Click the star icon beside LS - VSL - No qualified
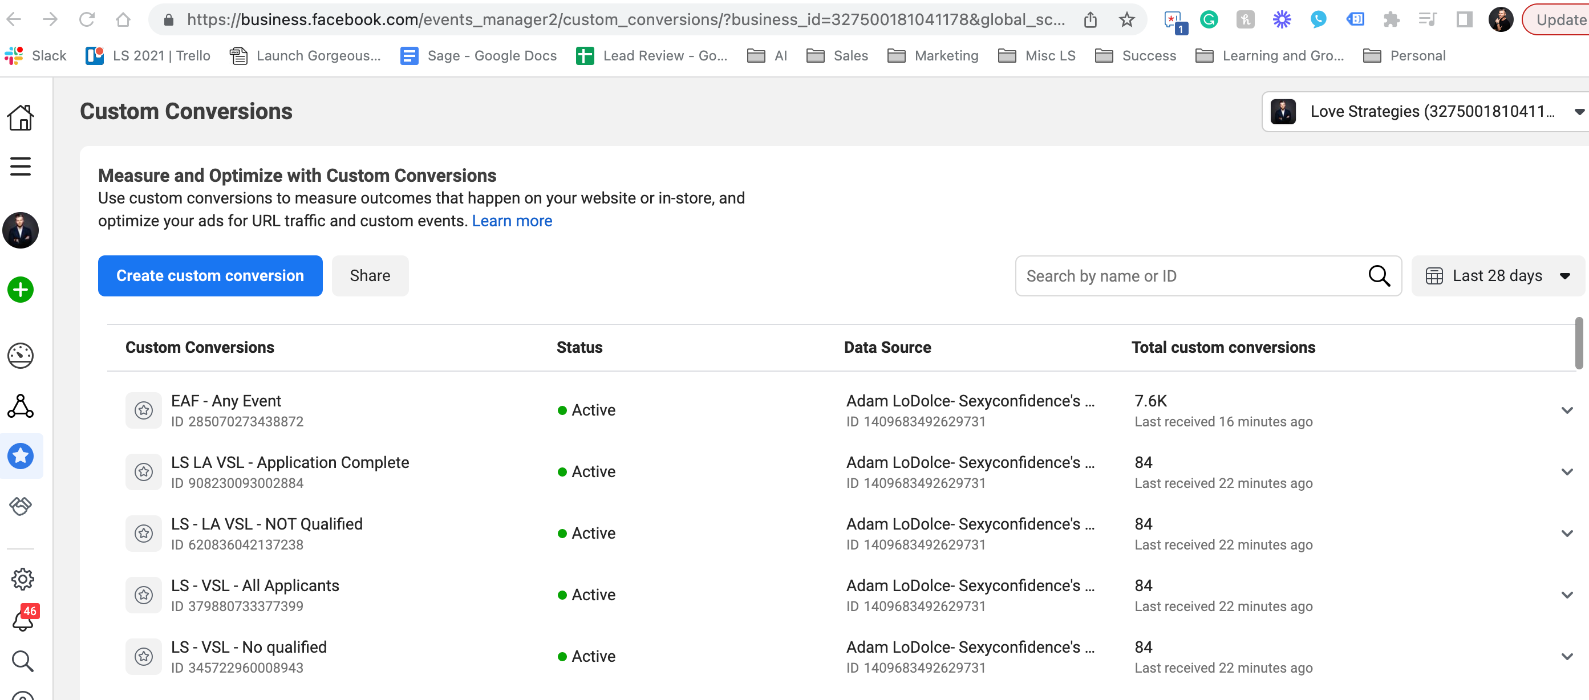The height and width of the screenshot is (700, 1589). coord(144,656)
